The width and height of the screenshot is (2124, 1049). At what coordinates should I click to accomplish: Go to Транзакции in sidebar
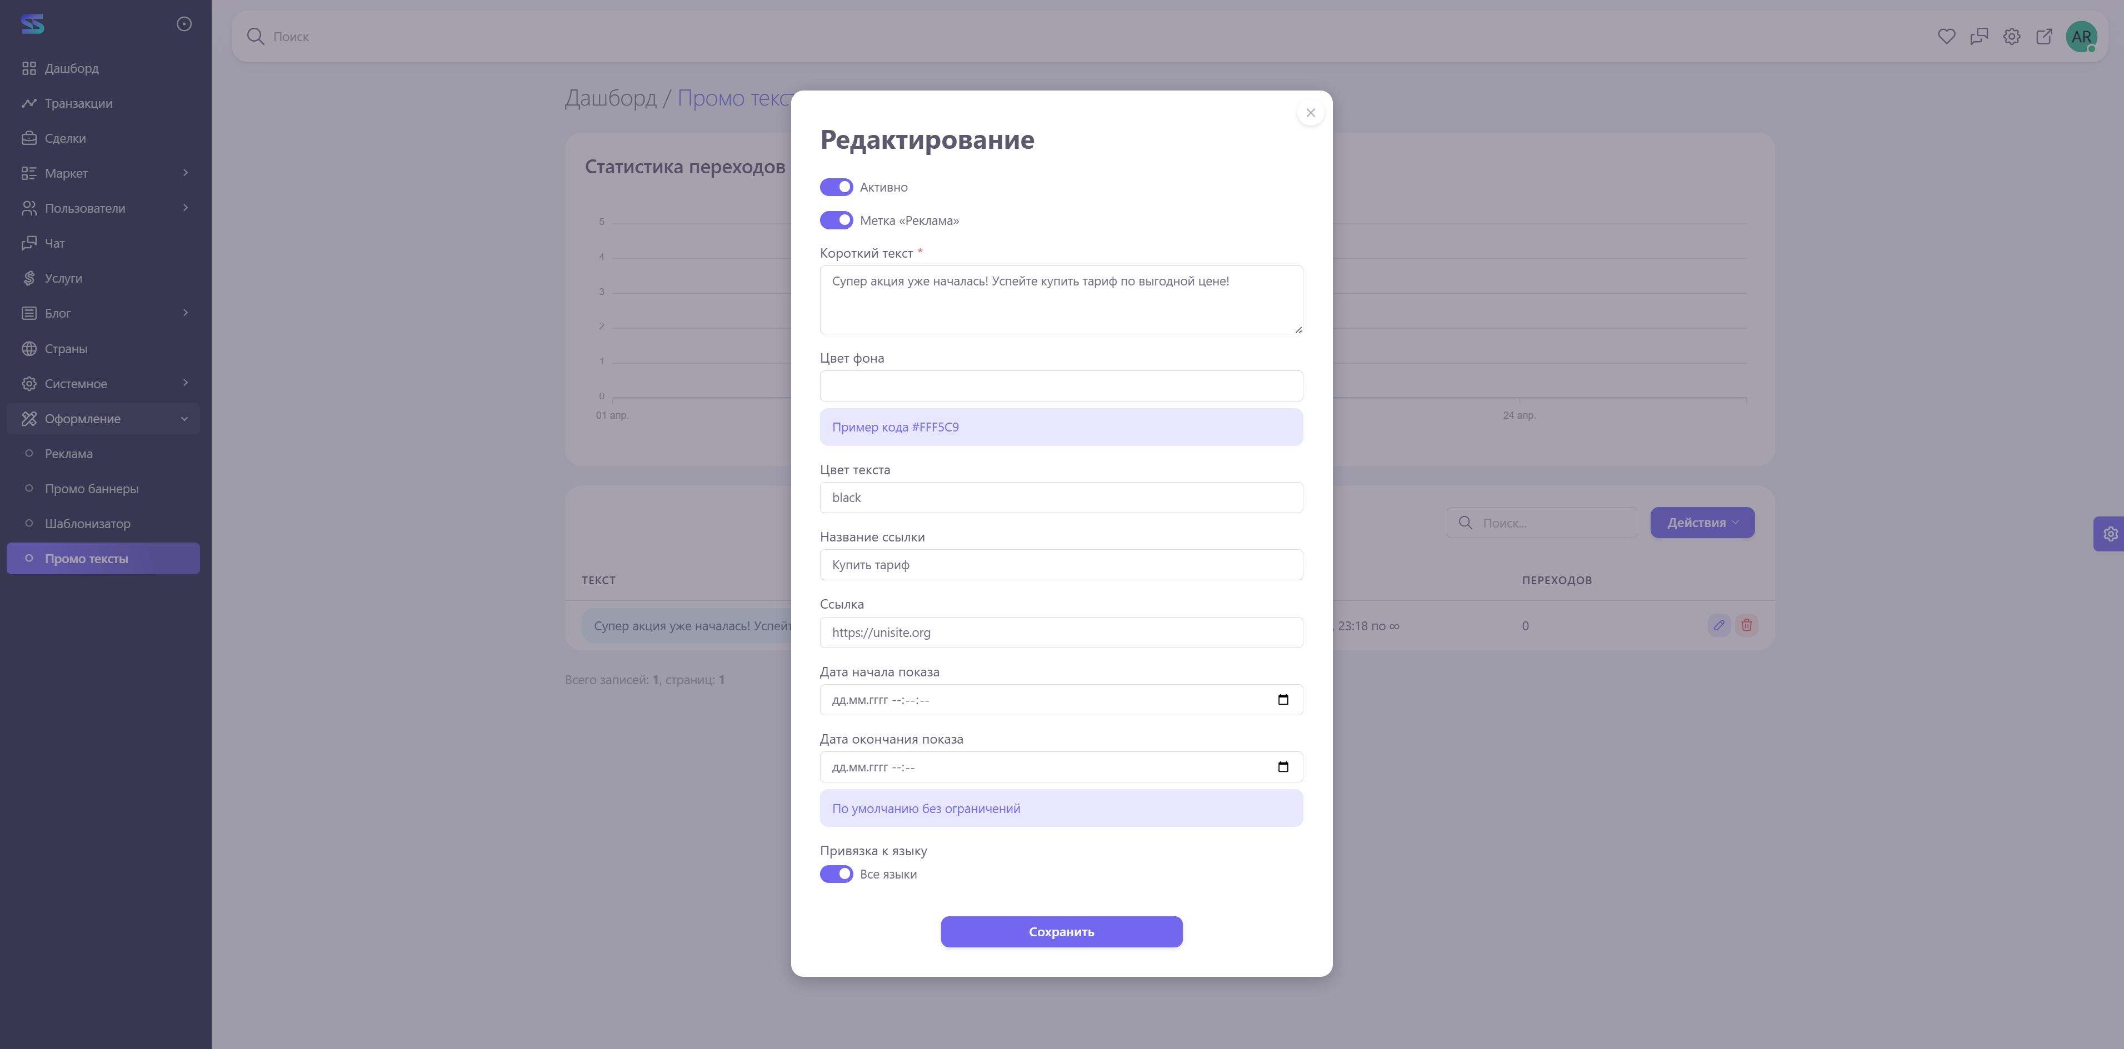tap(78, 103)
